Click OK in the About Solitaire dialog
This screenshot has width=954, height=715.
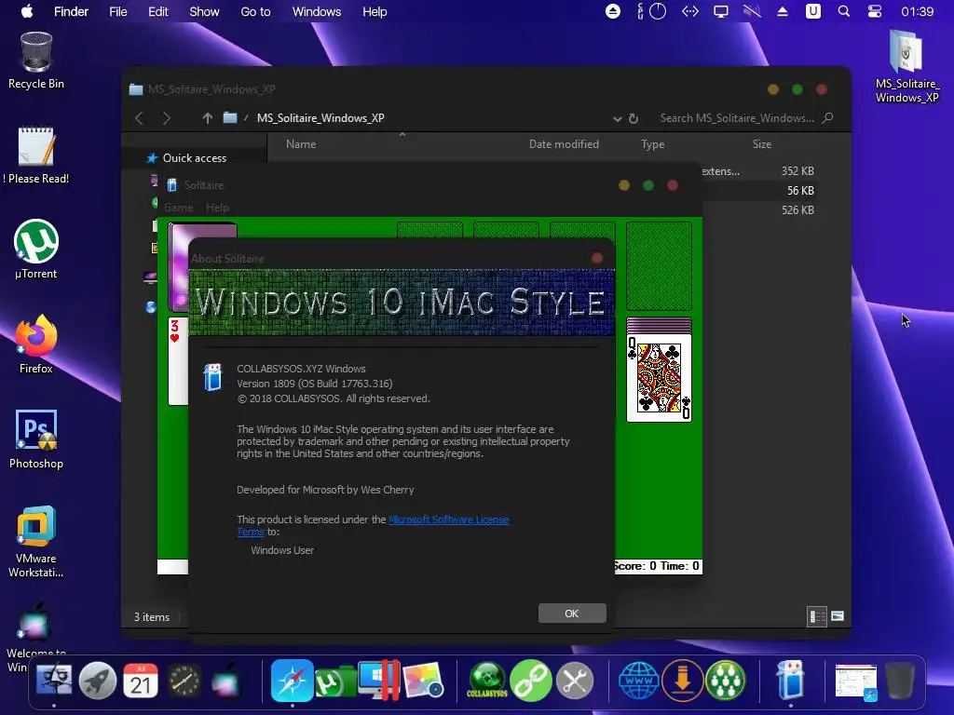572,613
